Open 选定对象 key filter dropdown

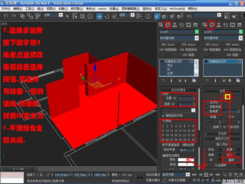click(x=188, y=174)
